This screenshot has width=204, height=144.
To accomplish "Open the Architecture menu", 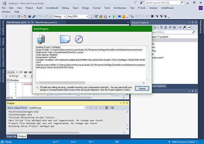I will [120, 8].
